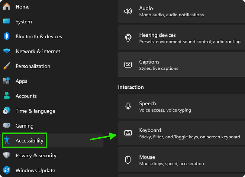Viewport: 245px width, 177px height.
Task: Open Bluetooth & devices settings
Action: point(52,36)
